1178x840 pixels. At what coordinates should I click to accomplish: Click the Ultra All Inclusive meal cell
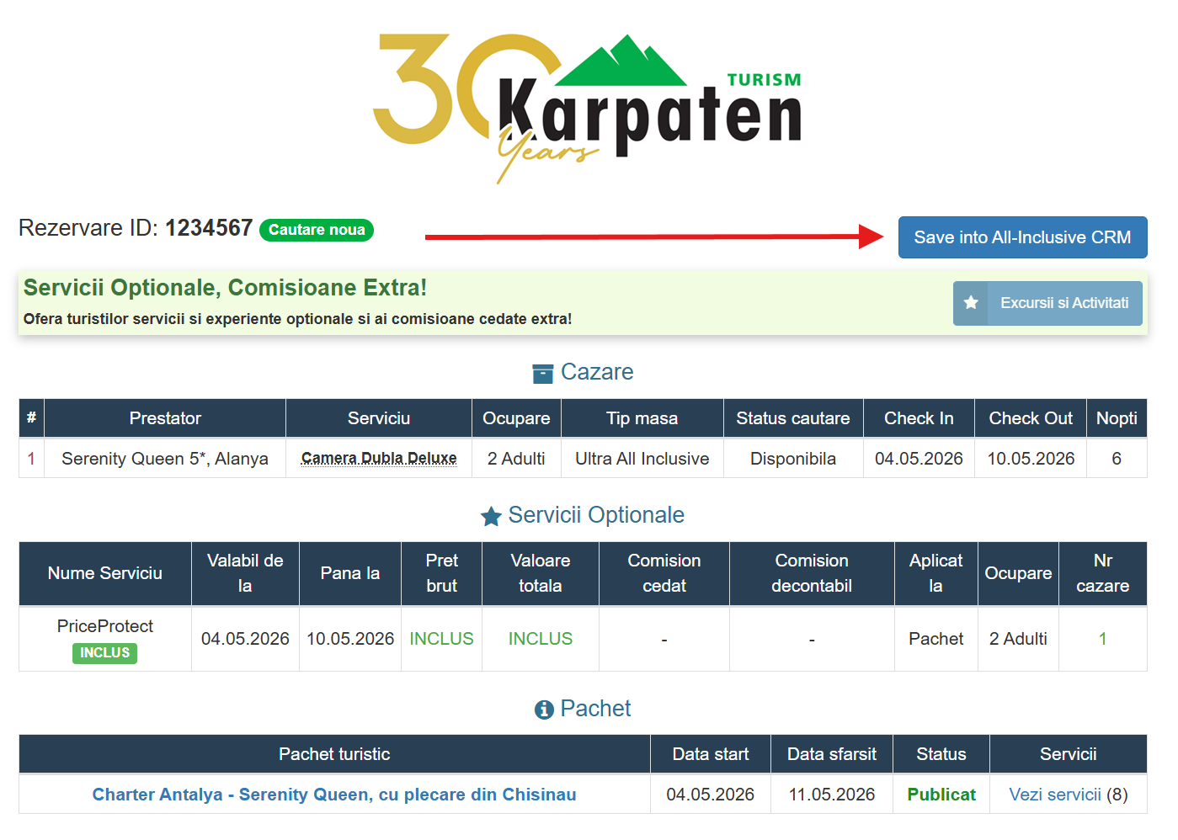[642, 459]
